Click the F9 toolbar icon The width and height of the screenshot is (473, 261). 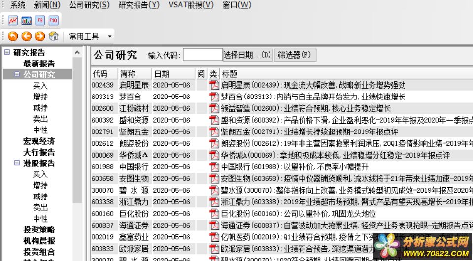pyautogui.click(x=40, y=20)
